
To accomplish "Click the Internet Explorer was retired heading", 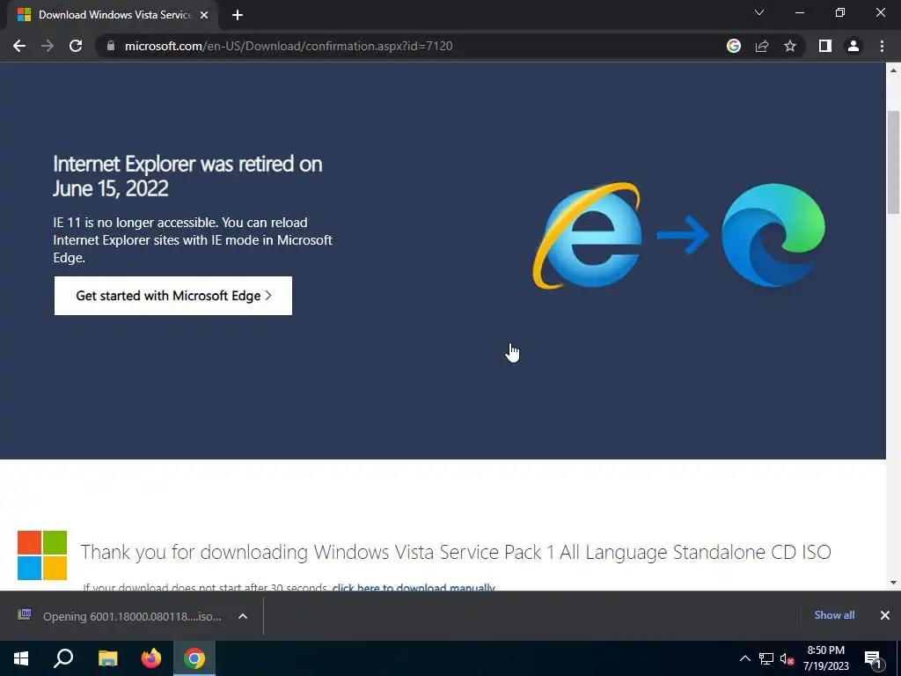I will 187,176.
